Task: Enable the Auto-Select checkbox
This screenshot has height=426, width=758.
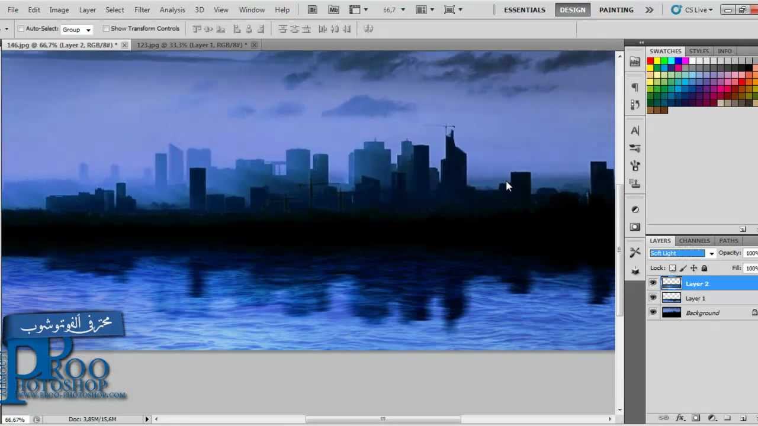Action: [21, 28]
